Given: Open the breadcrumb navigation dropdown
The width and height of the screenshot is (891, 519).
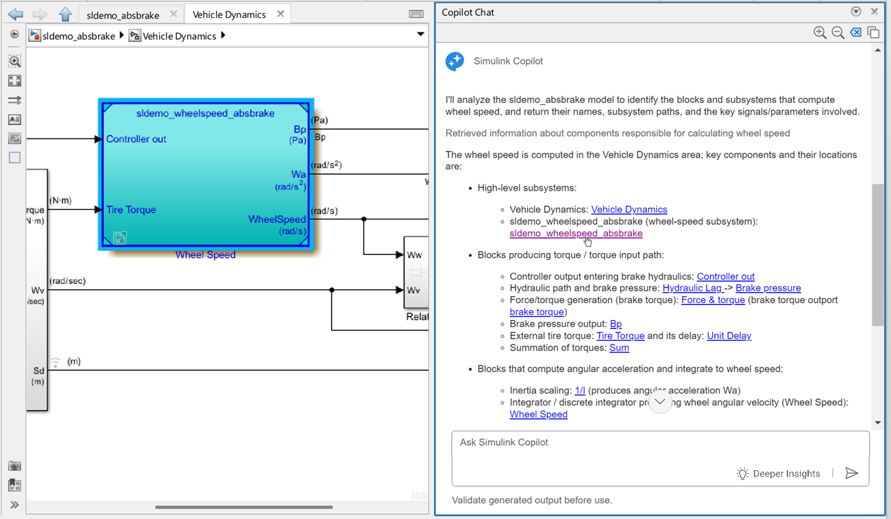Looking at the screenshot, I should click(420, 34).
